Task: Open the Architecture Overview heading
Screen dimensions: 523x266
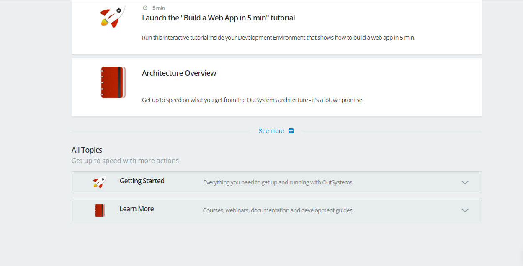Action: pos(179,73)
